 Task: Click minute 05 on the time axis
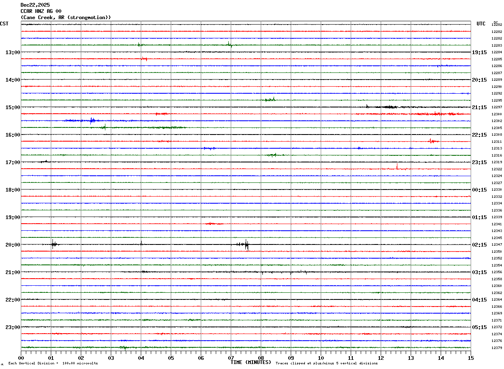171,357
